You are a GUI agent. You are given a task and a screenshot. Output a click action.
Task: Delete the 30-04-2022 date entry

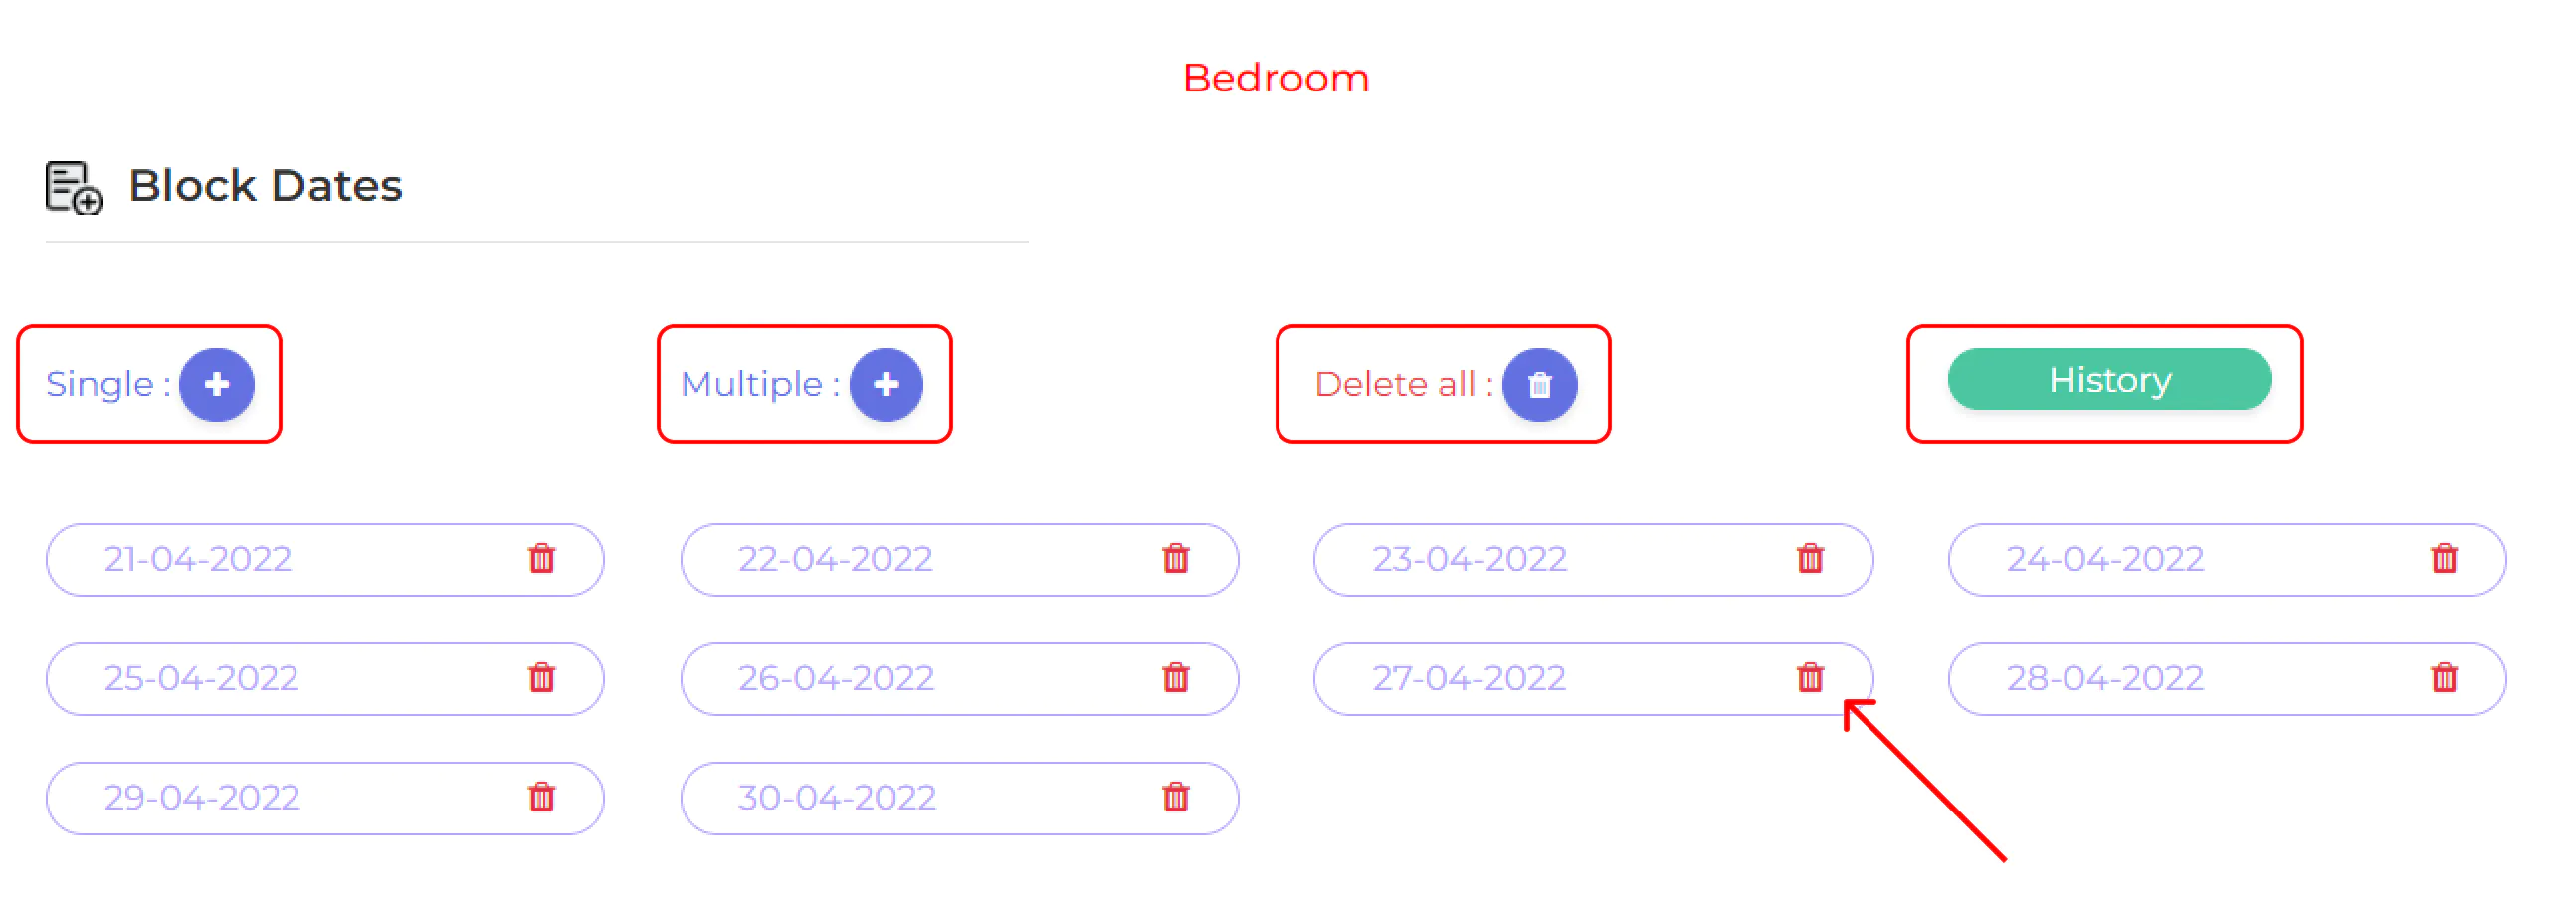1175,798
